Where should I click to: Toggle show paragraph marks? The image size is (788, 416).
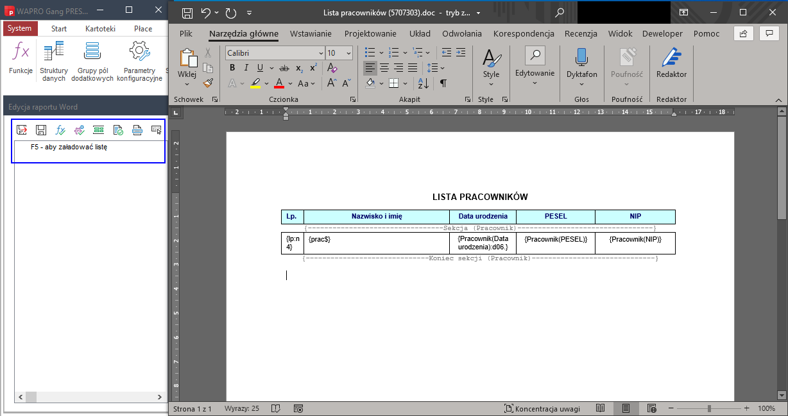tap(443, 83)
